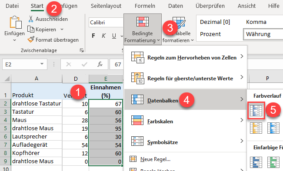This screenshot has width=283, height=171.
Task: Switch to the Ansicht tab
Action: pyautogui.click(x=246, y=6)
